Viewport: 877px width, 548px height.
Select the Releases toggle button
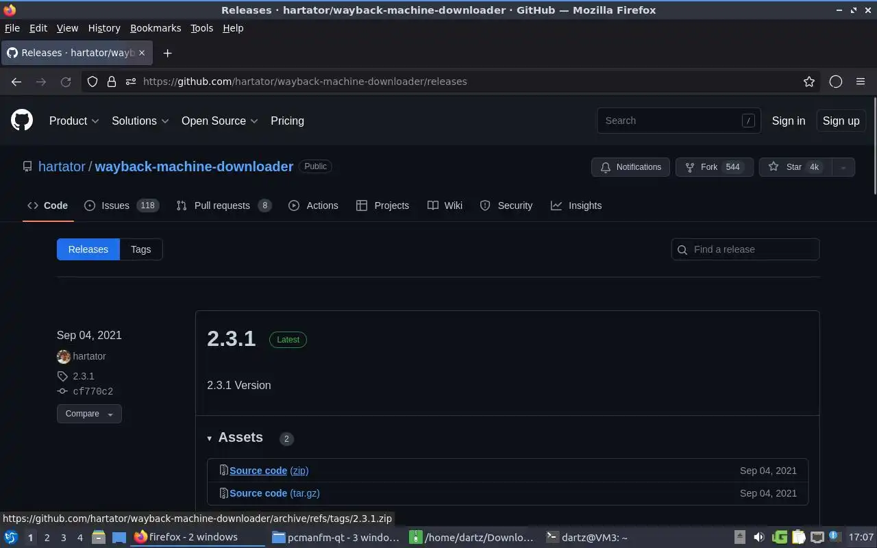pyautogui.click(x=88, y=249)
